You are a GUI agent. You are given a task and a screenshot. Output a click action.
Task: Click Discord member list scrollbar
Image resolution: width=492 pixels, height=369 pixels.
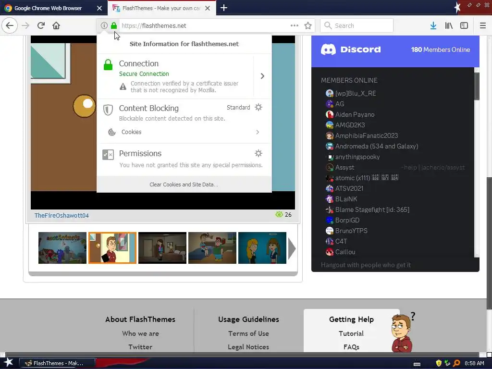click(477, 86)
